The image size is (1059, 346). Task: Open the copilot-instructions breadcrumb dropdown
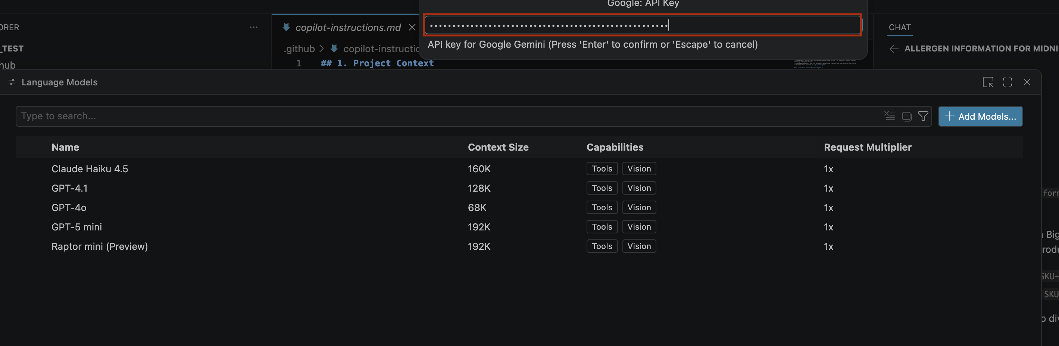tap(381, 48)
